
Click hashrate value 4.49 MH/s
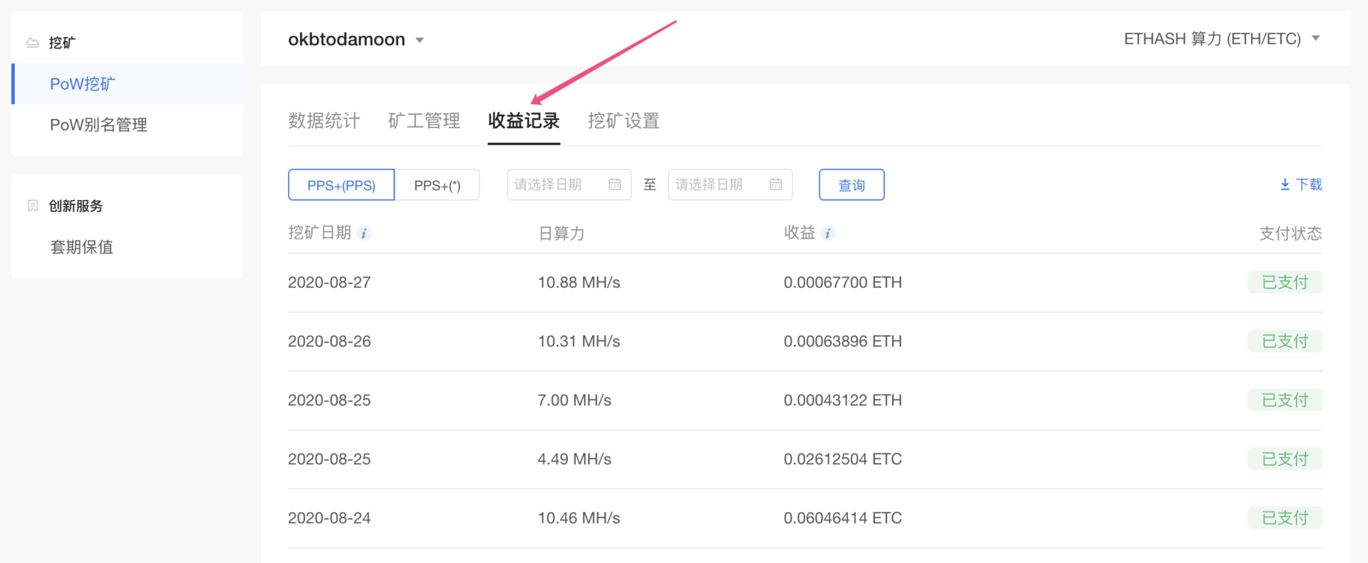pos(574,460)
